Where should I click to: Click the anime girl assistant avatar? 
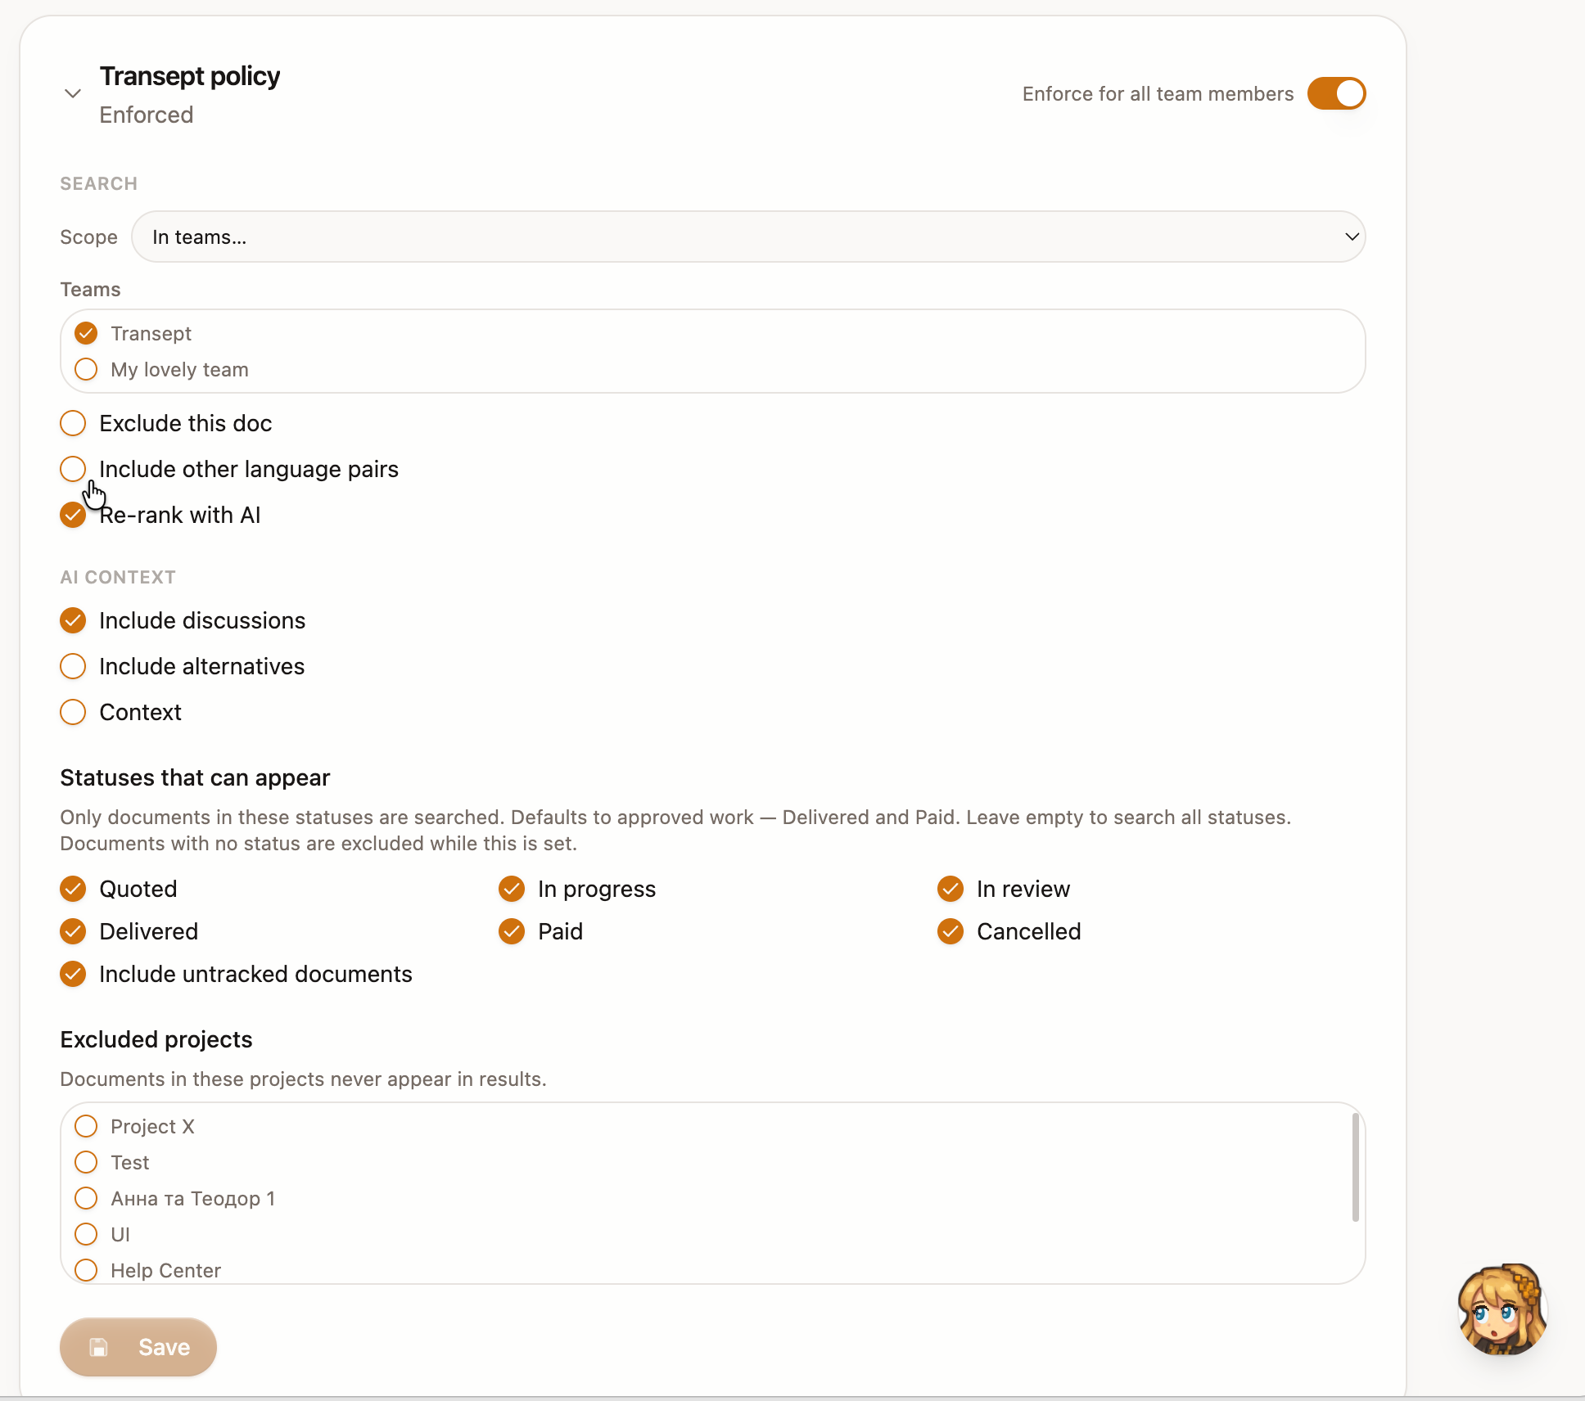pyautogui.click(x=1502, y=1309)
